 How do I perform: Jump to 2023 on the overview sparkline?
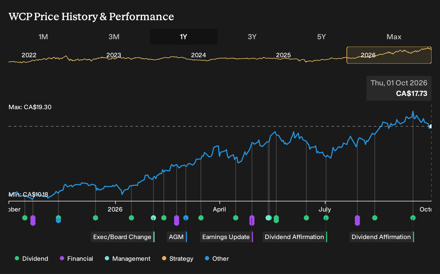pyautogui.click(x=114, y=55)
